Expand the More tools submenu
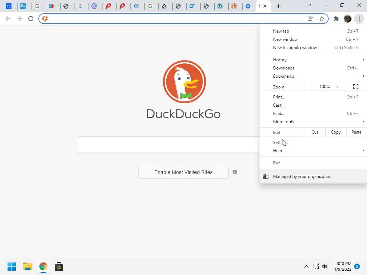 (x=313, y=122)
